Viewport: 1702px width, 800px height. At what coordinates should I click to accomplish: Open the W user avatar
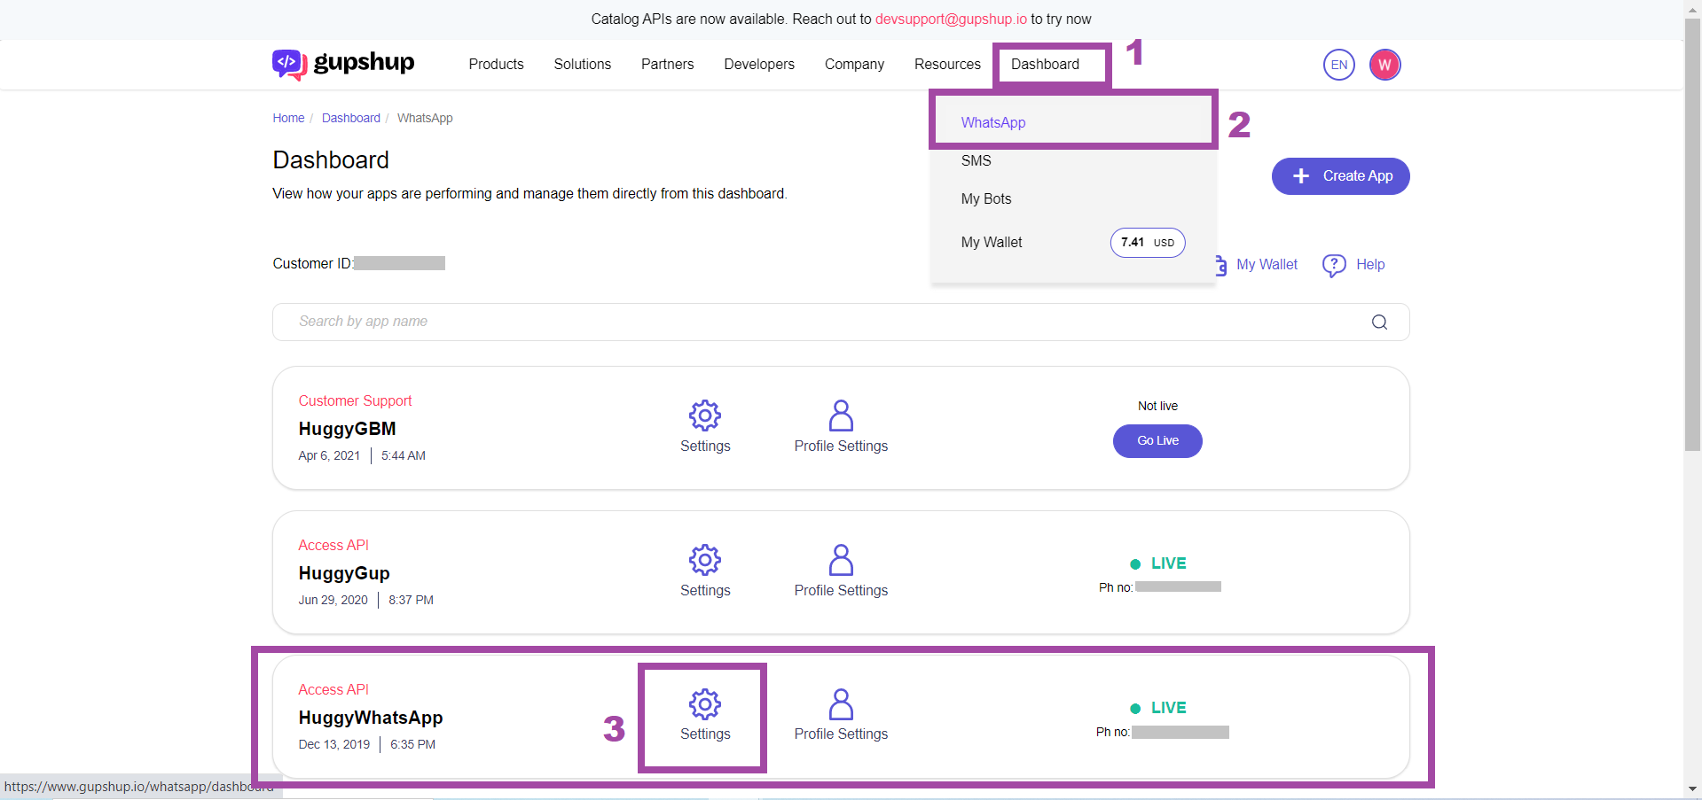(1384, 65)
